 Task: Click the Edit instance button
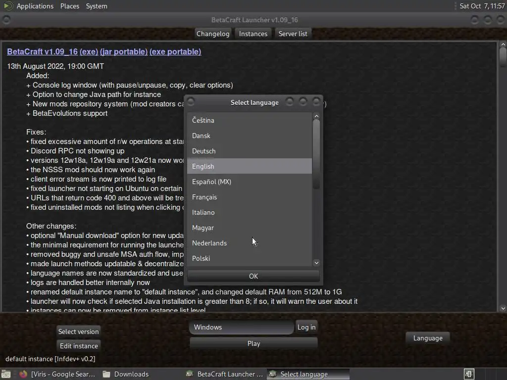79,346
